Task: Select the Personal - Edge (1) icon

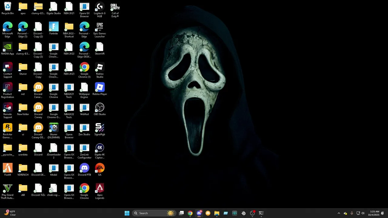Action: (23, 30)
